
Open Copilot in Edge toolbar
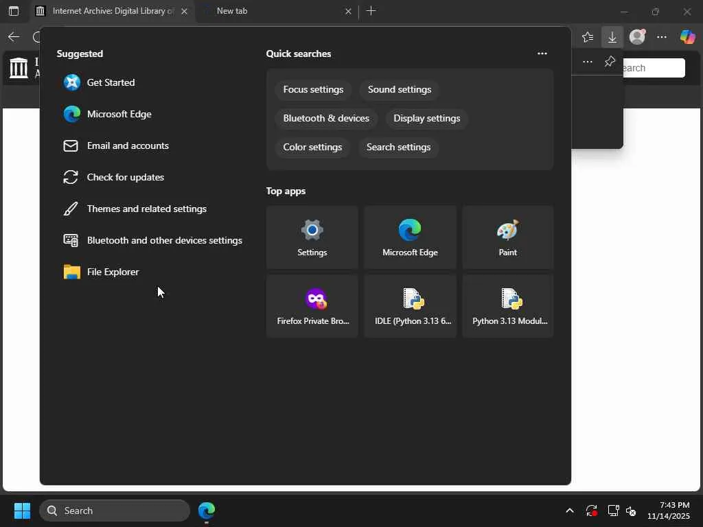pyautogui.click(x=687, y=37)
